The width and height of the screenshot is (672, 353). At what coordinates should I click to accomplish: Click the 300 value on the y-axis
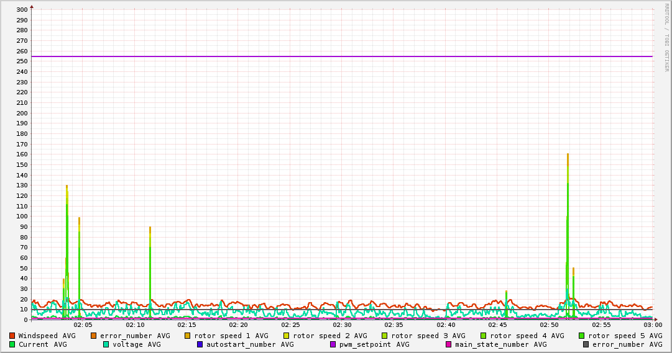pos(22,10)
